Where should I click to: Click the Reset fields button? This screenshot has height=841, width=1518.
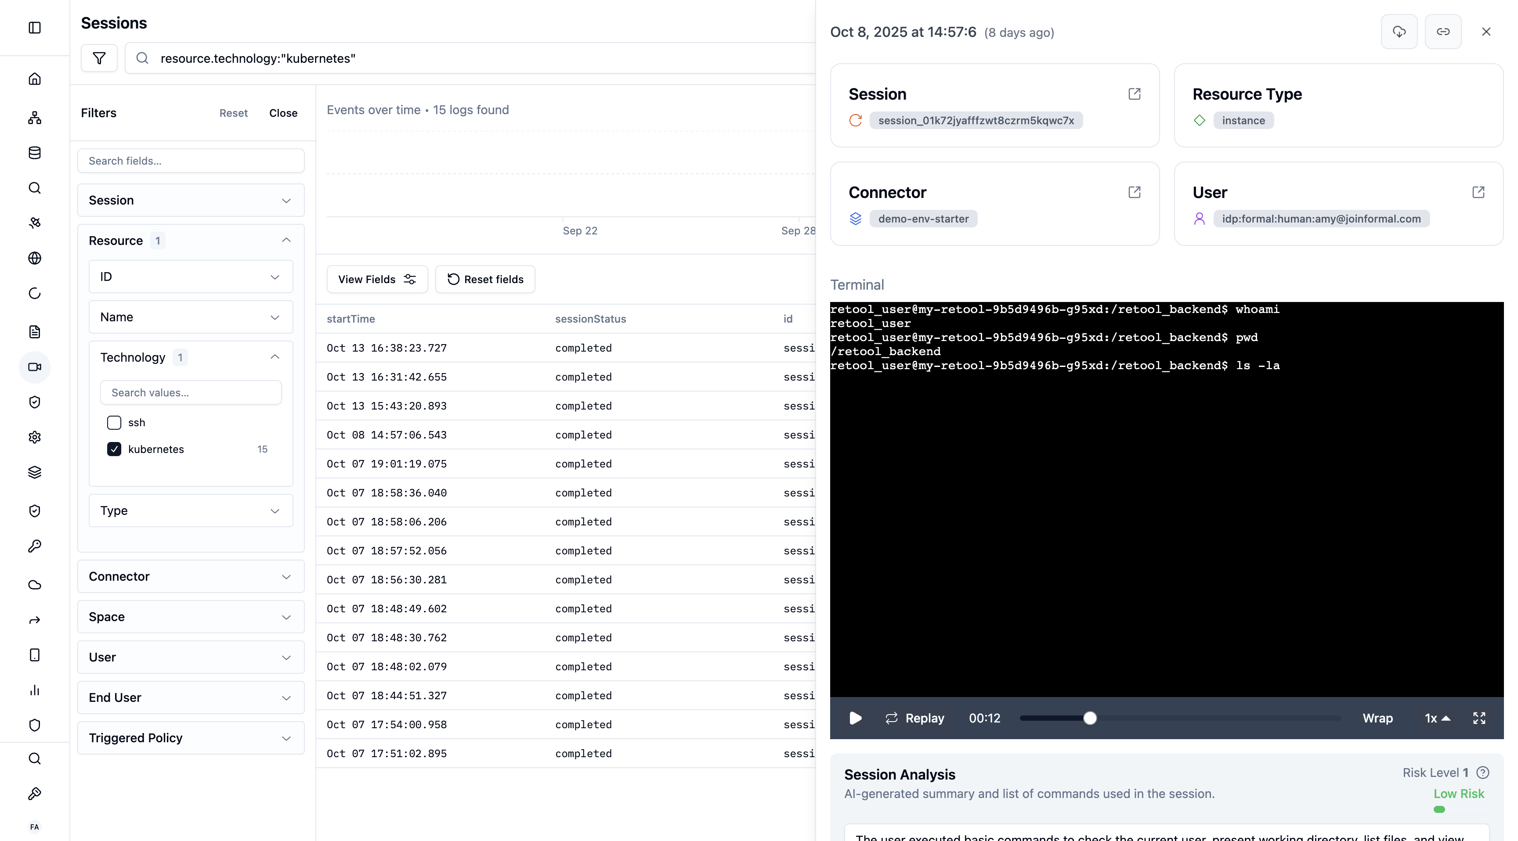[x=485, y=279]
